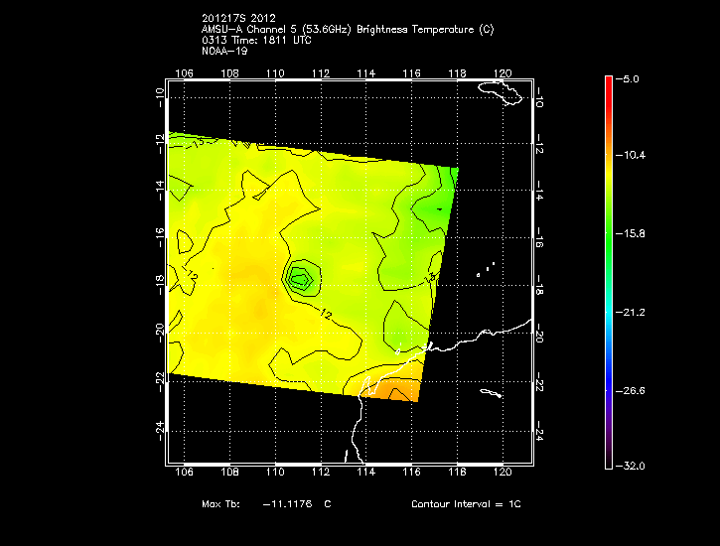Click the left axis latitude label -10
Screen dimensions: 720x546
point(159,97)
